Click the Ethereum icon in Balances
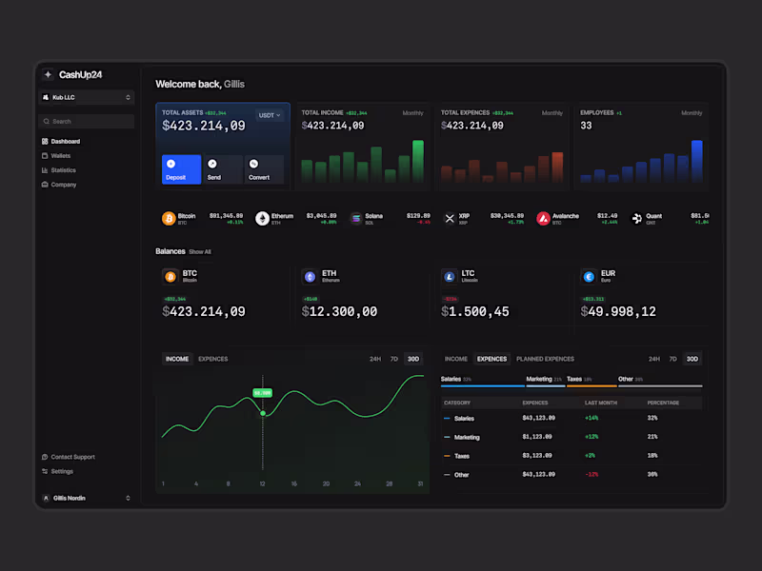Screen dimensions: 762x571 (x=311, y=276)
